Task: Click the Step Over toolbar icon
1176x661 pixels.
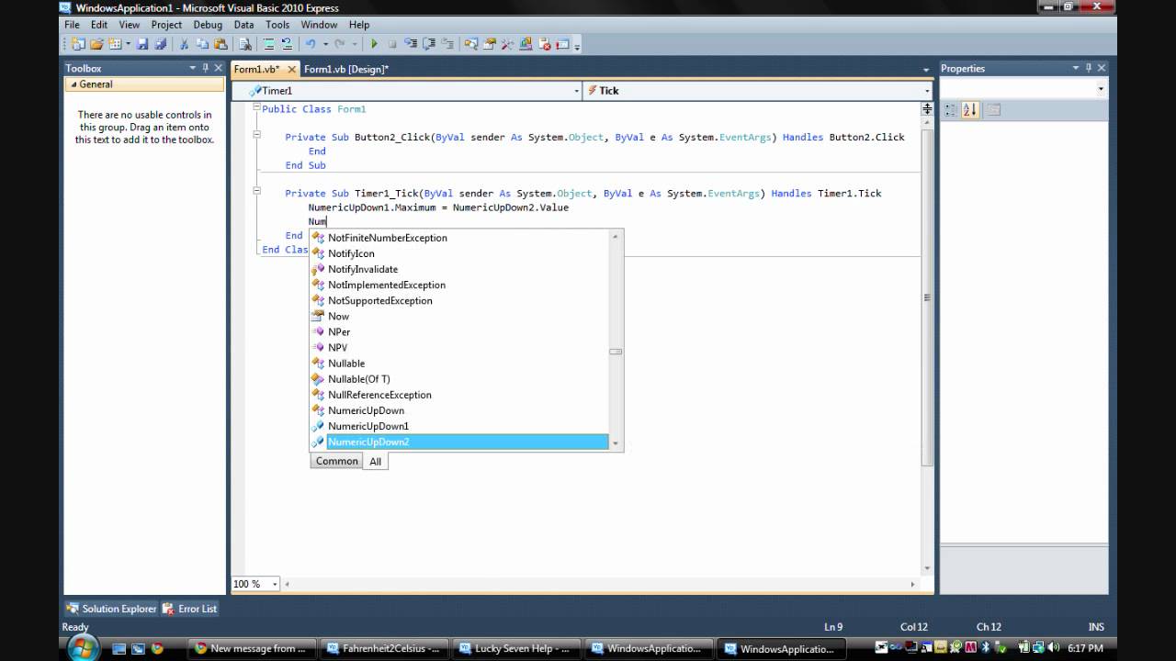Action: pyautogui.click(x=429, y=44)
